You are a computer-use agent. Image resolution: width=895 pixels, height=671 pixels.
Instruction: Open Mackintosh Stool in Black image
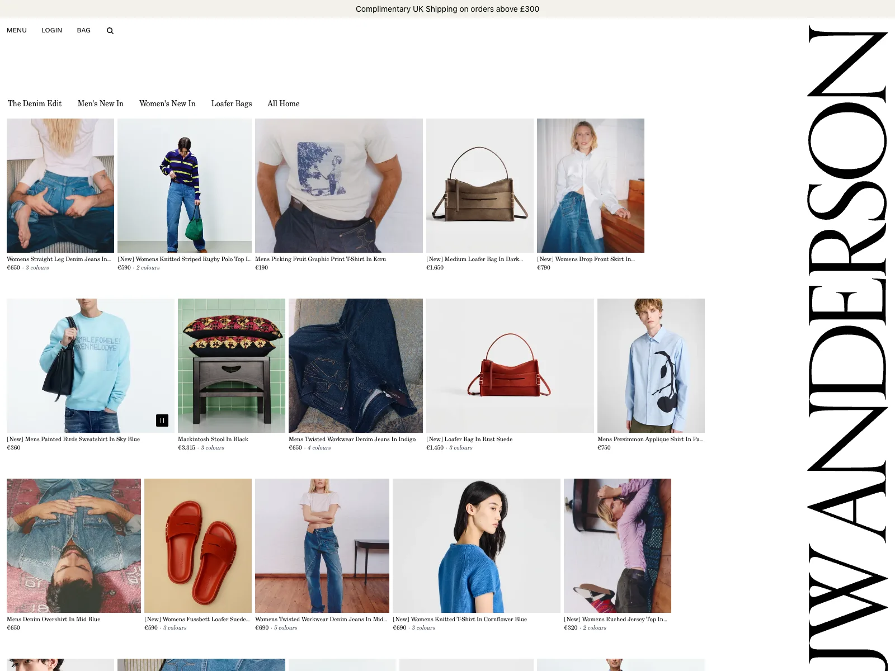click(x=232, y=366)
